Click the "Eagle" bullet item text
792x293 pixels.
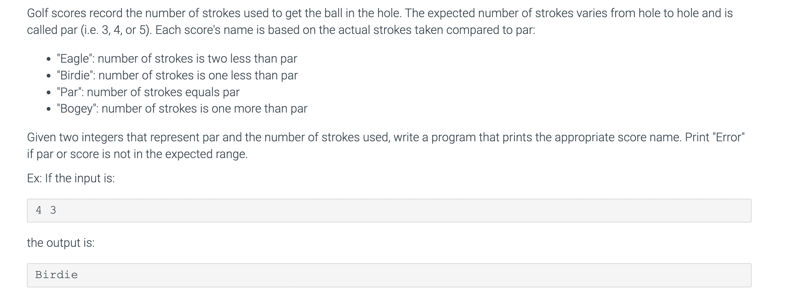click(x=177, y=59)
